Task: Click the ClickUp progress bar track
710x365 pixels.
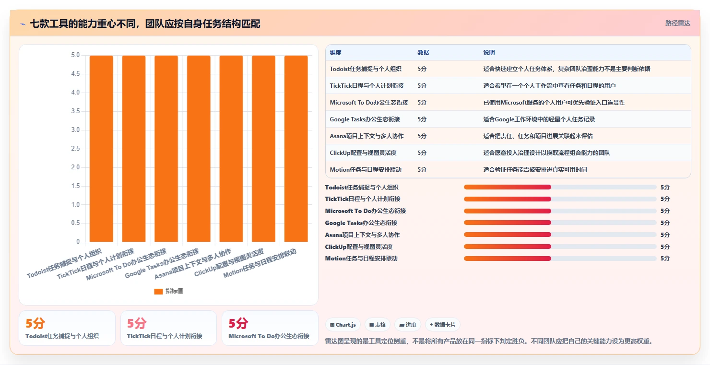Action: pos(560,247)
